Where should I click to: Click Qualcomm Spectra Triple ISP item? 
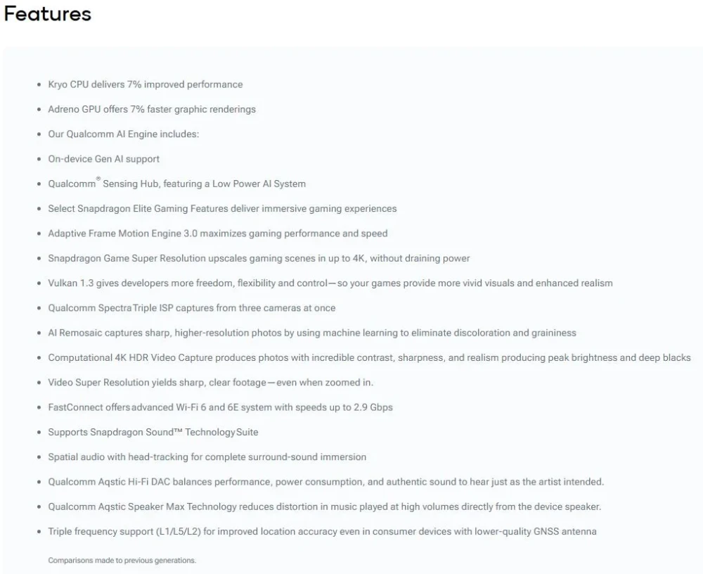point(192,308)
